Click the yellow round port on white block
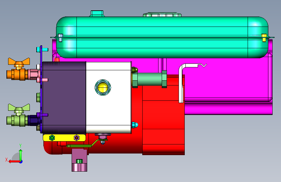 pos(103,87)
